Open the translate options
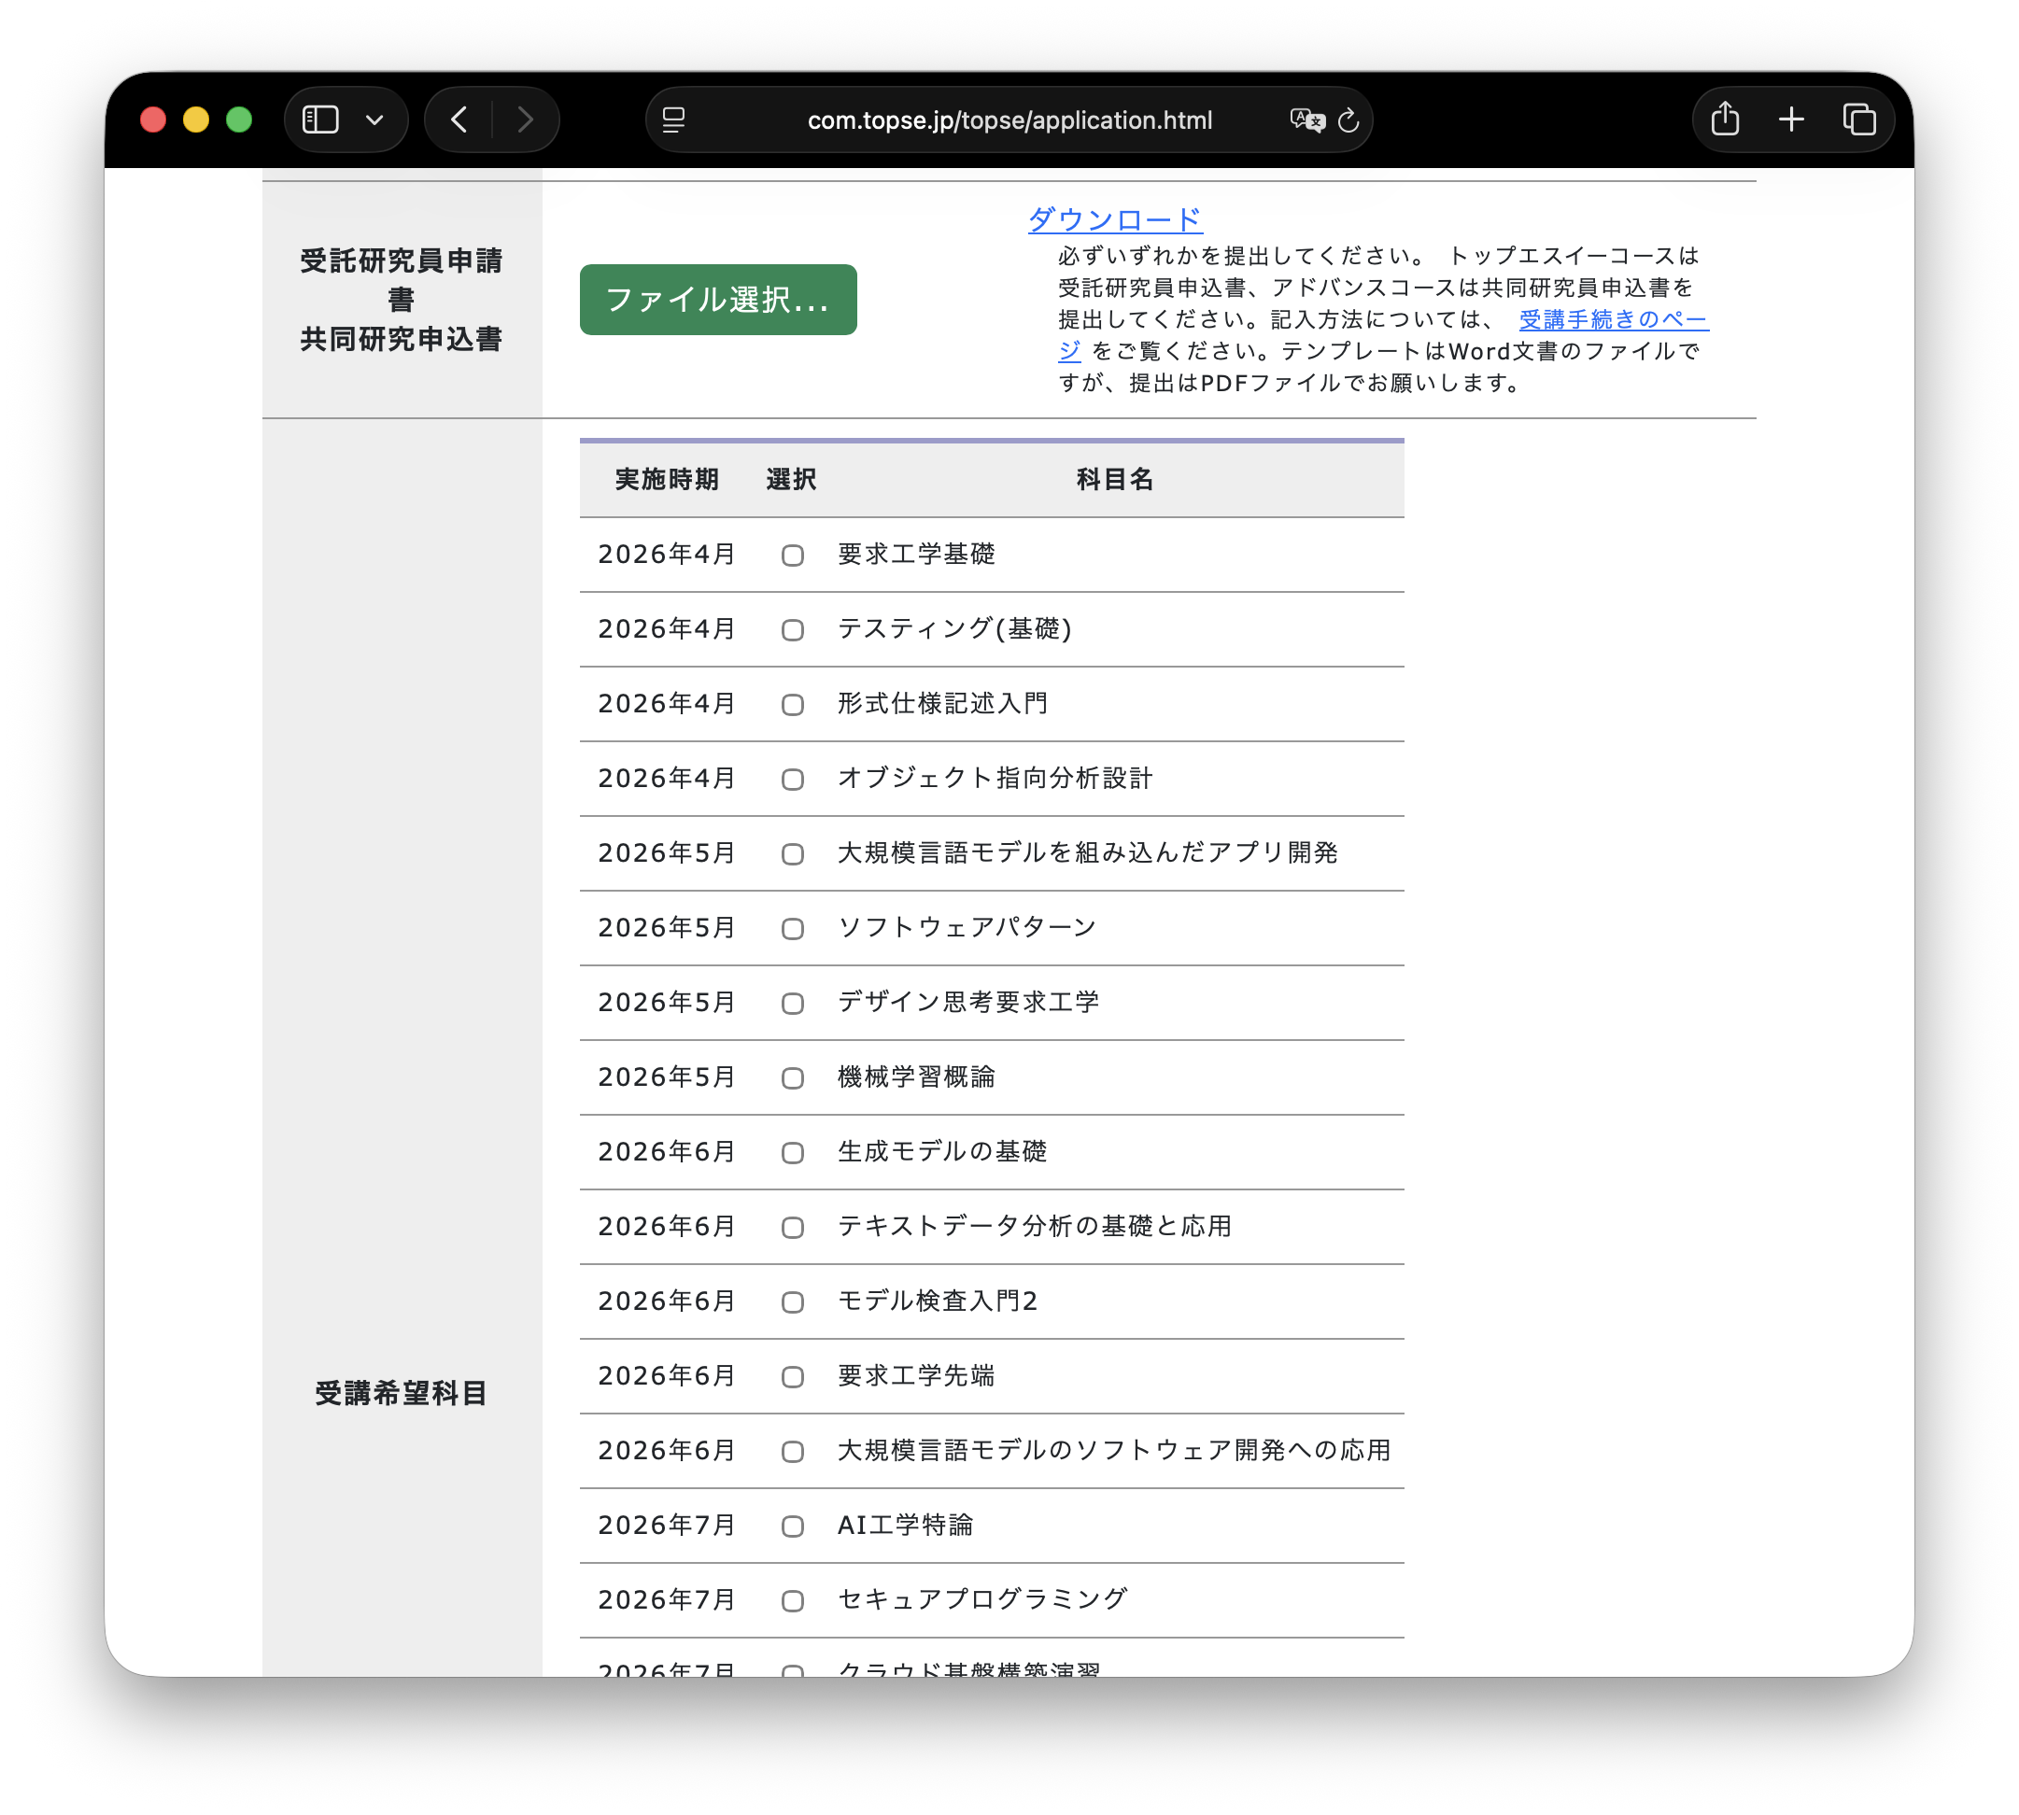The width and height of the screenshot is (2019, 1815). (x=1306, y=119)
